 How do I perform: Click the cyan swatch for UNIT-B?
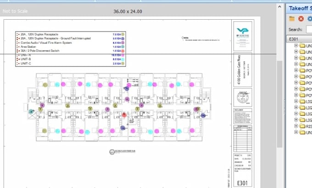coord(123,59)
